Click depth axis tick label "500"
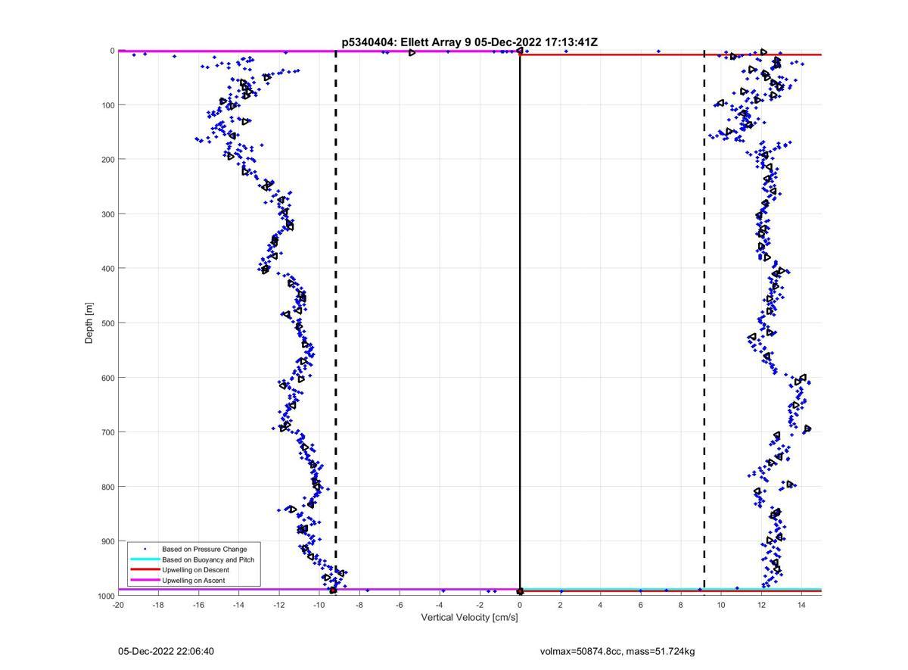This screenshot has width=908, height=670. 107,323
